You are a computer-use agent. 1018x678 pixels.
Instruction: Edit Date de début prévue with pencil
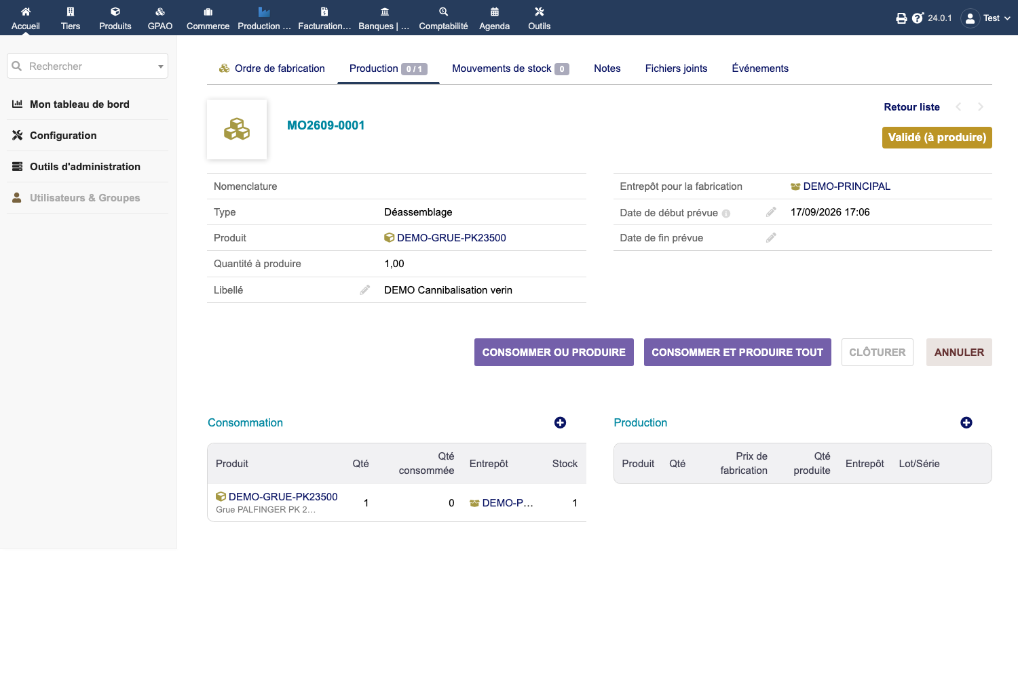click(771, 212)
